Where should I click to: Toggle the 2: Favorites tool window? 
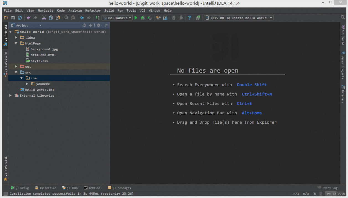(5, 167)
